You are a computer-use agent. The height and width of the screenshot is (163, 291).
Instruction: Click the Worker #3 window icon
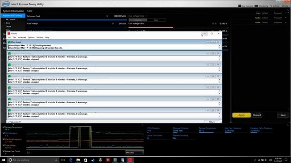(x=9, y=76)
